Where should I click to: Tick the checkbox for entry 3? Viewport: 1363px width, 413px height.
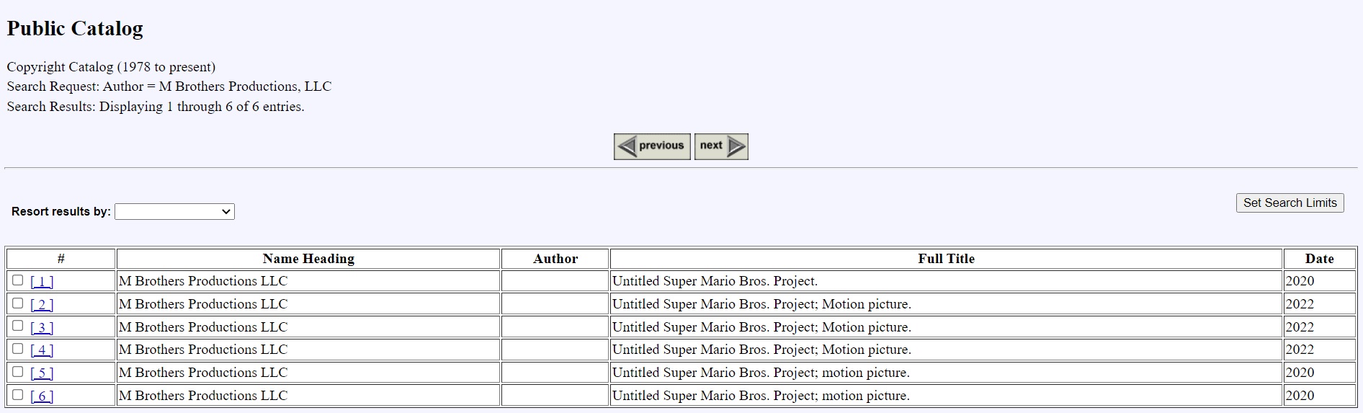tap(18, 326)
